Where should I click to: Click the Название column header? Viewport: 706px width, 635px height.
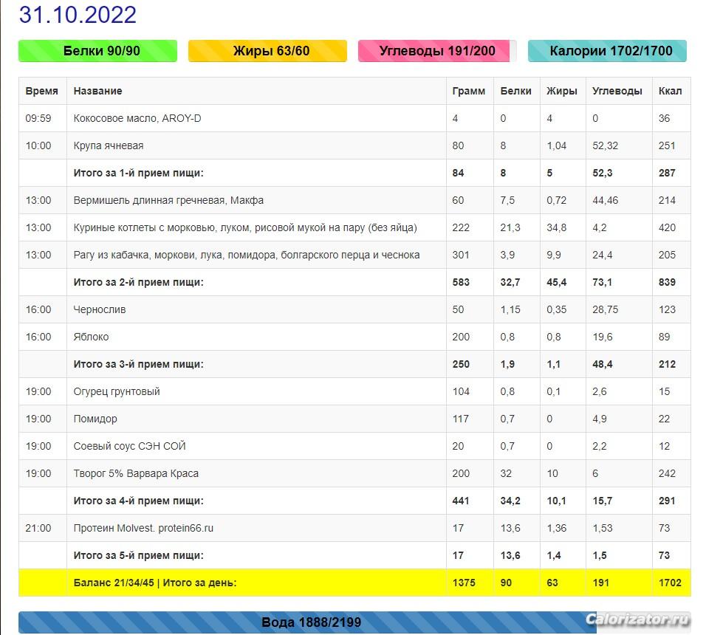pos(97,91)
